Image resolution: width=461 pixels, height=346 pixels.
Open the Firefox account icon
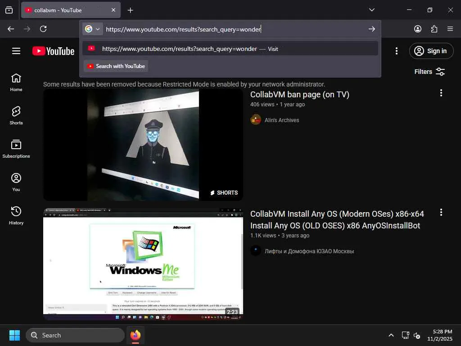pyautogui.click(x=417, y=29)
